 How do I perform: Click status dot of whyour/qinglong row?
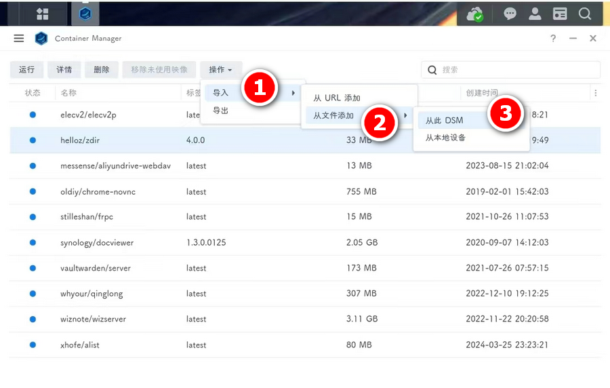(33, 294)
